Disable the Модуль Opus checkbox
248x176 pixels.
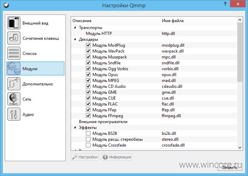coord(88,74)
